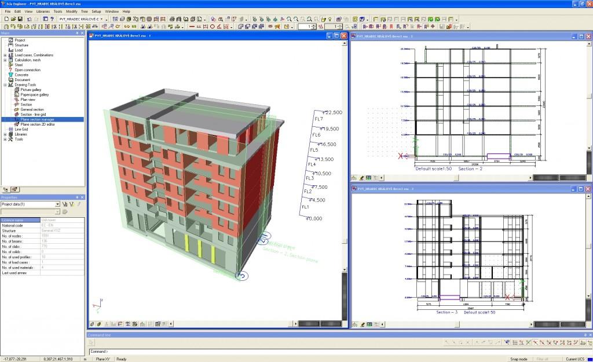Select Paperspace gallery in the tree

[34, 94]
